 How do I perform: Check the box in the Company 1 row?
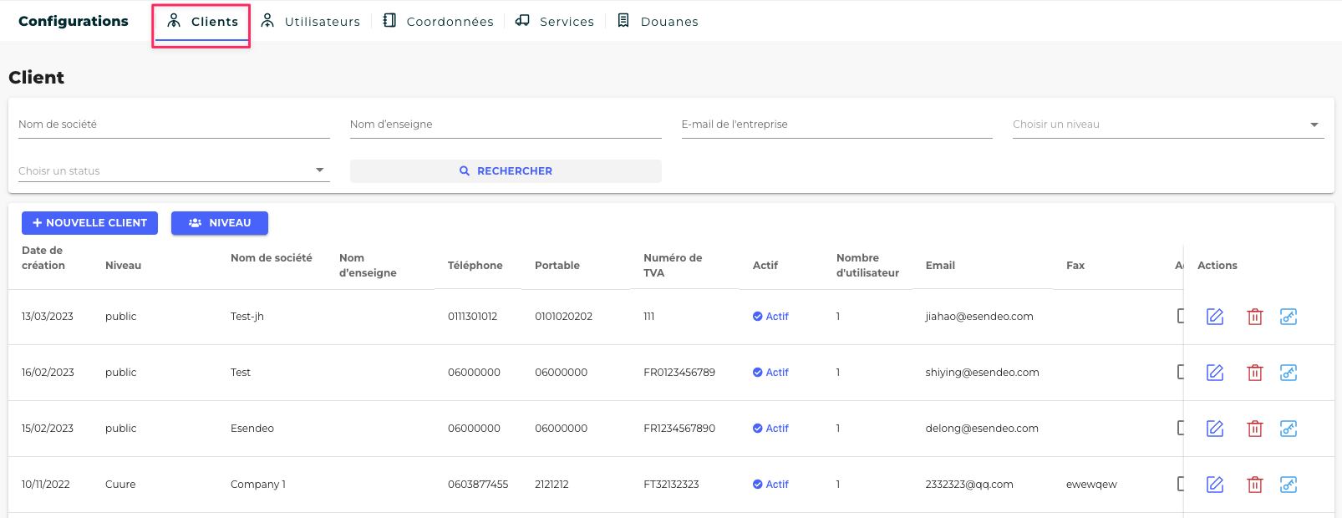point(1180,484)
